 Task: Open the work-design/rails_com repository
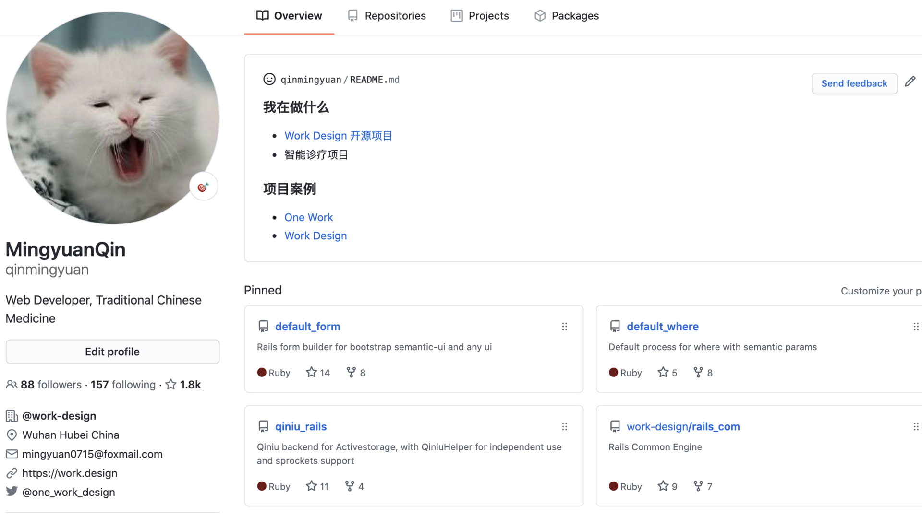click(683, 426)
